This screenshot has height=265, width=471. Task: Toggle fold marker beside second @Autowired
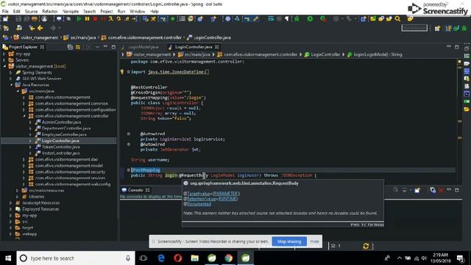(129, 144)
